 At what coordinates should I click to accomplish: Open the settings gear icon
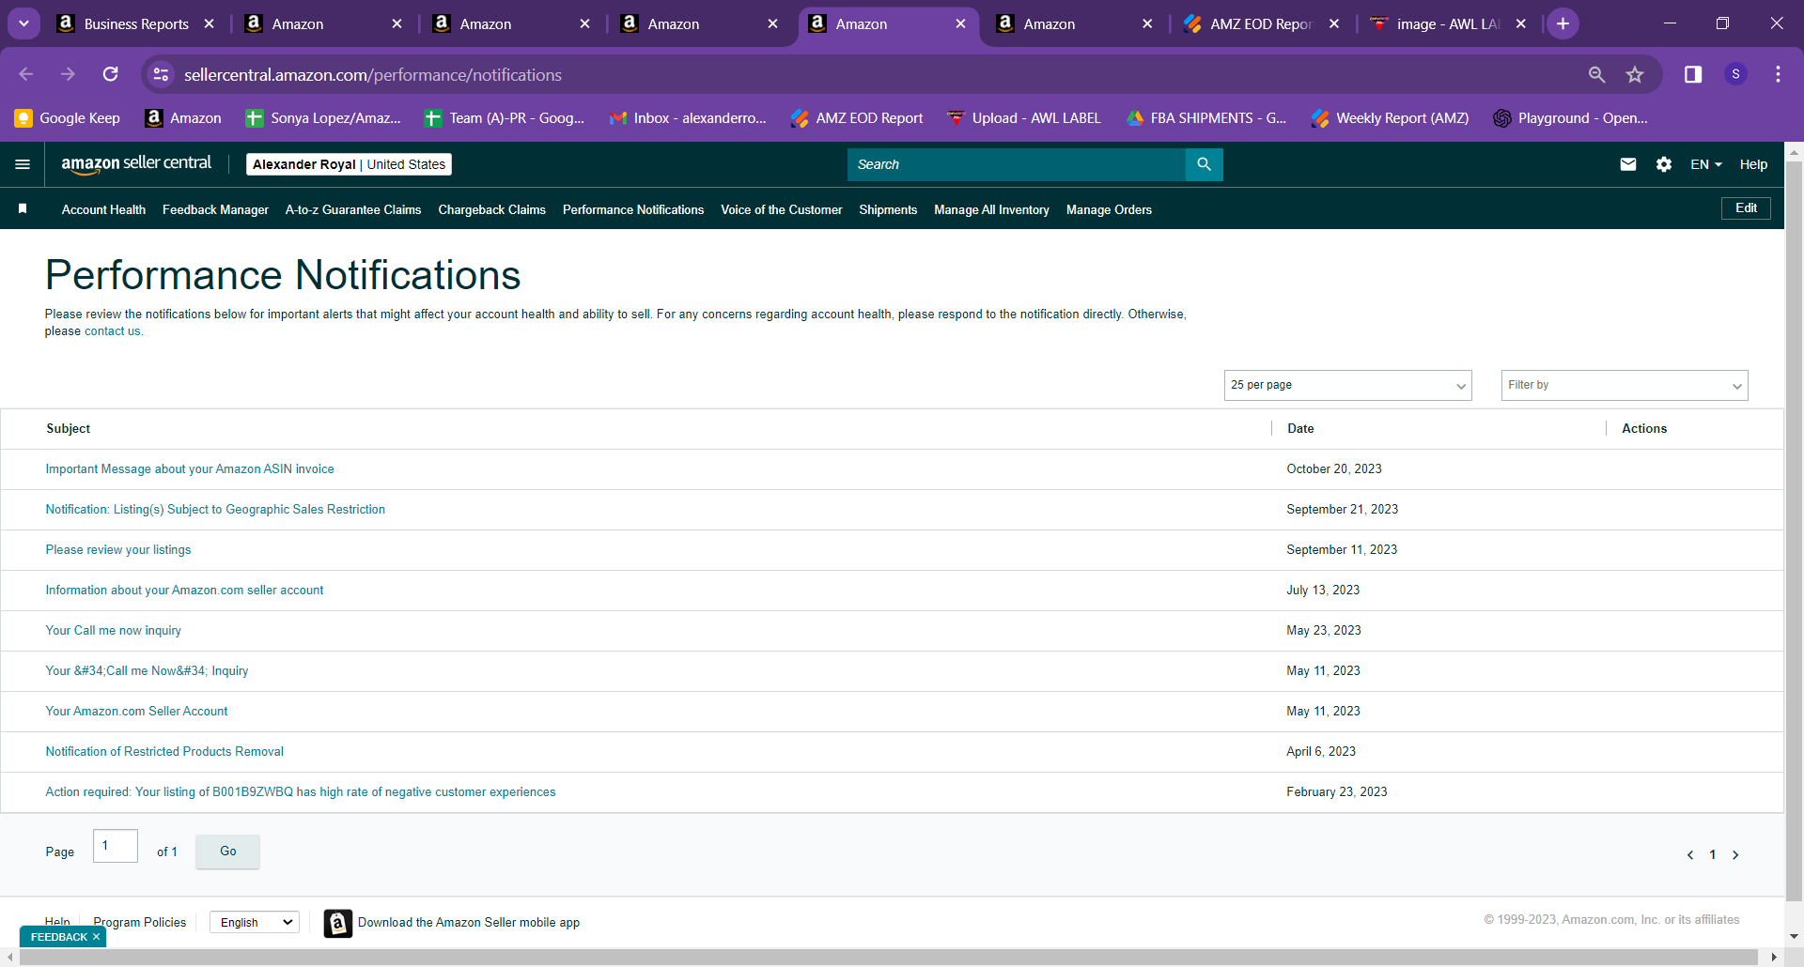[1664, 164]
